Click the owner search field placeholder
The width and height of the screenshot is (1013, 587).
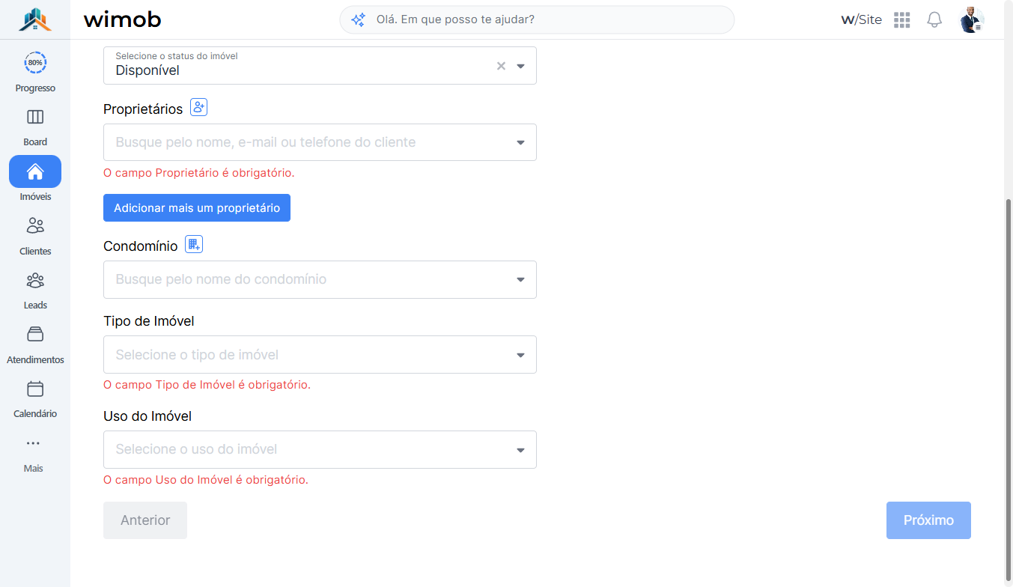tap(320, 142)
